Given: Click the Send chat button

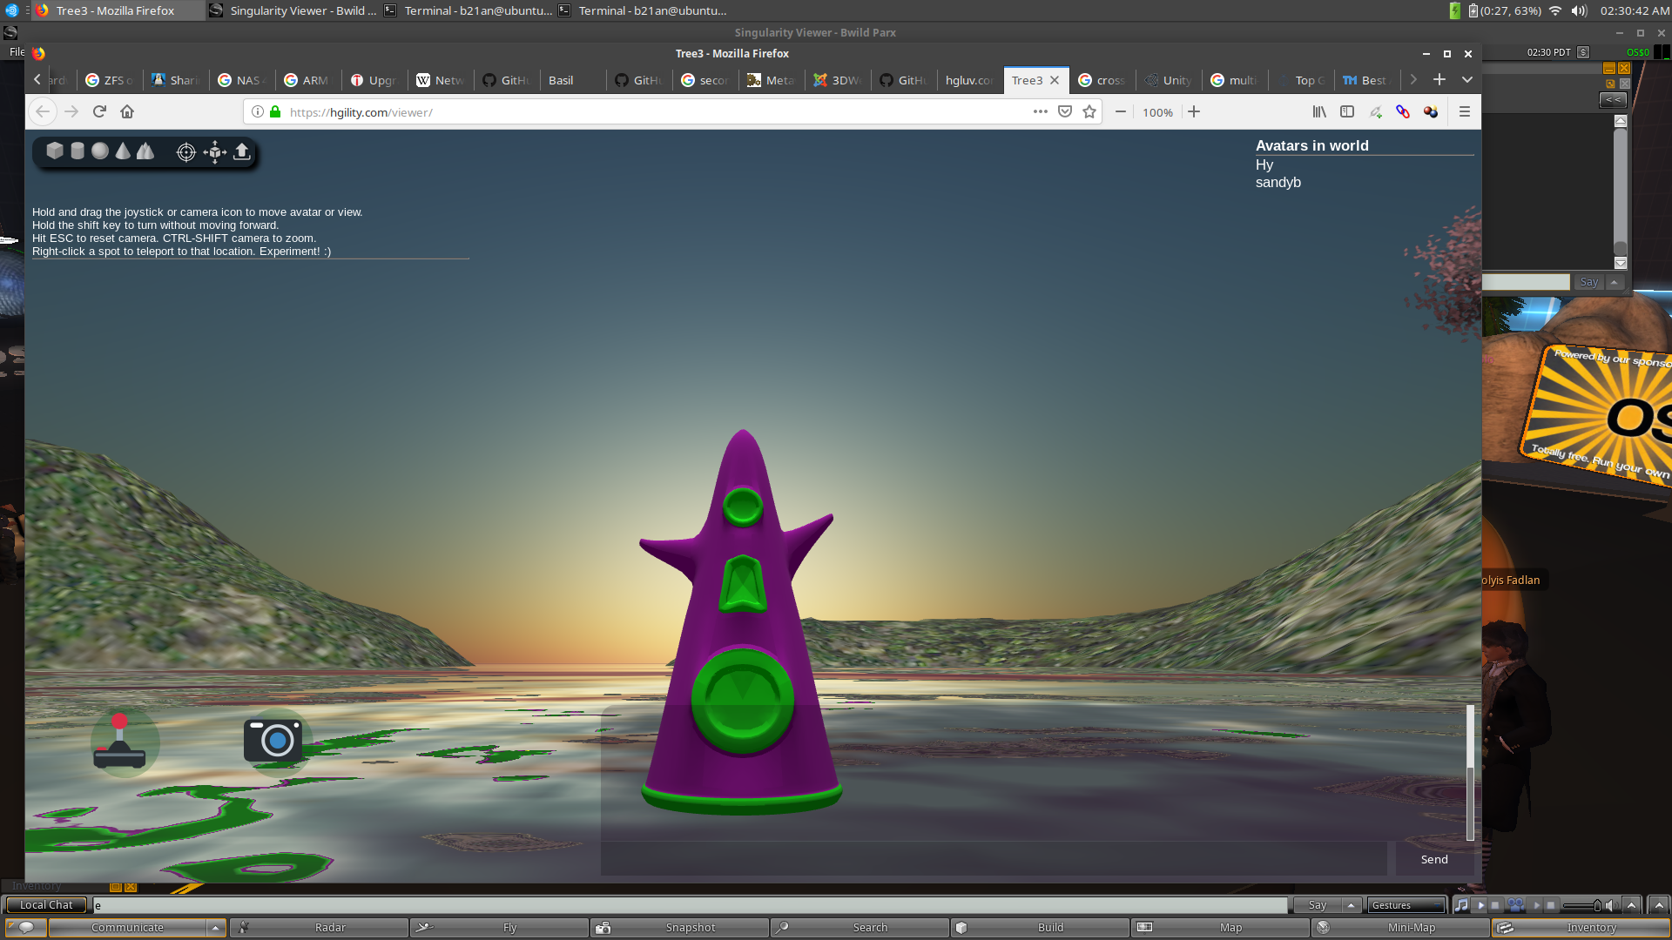Looking at the screenshot, I should coord(1434,859).
